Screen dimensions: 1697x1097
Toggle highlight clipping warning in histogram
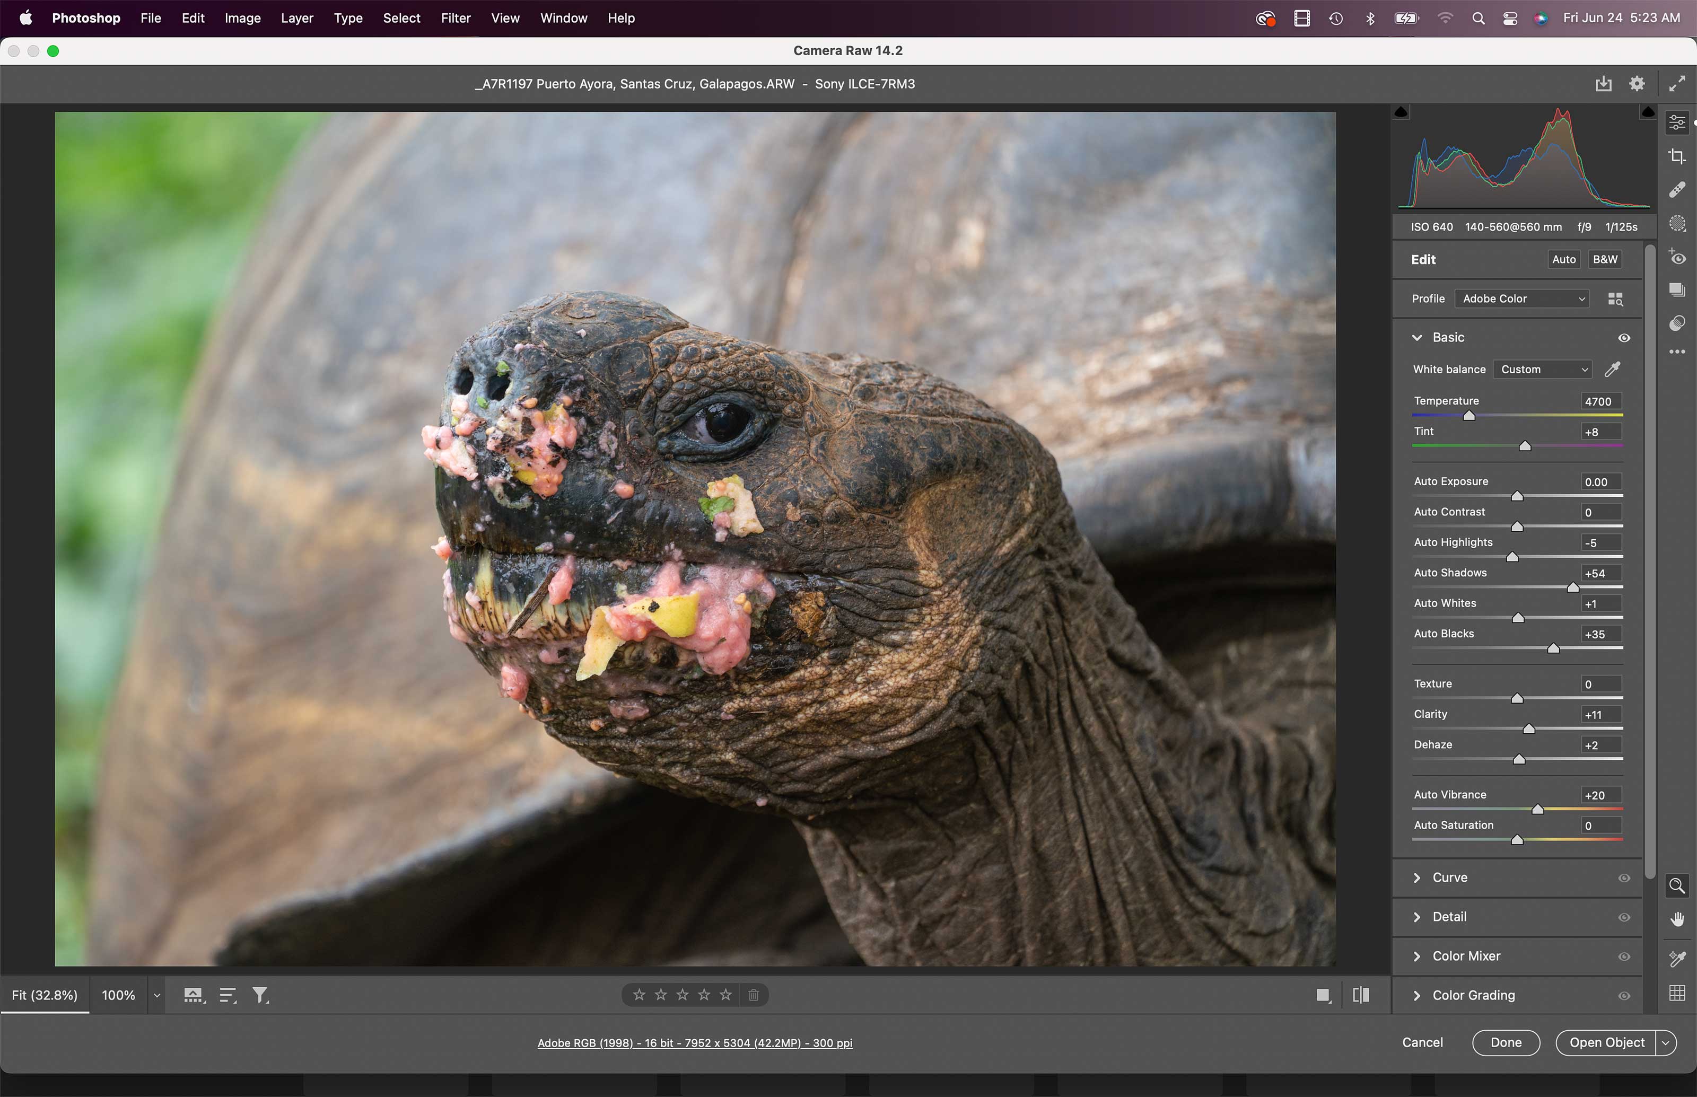click(x=1648, y=112)
